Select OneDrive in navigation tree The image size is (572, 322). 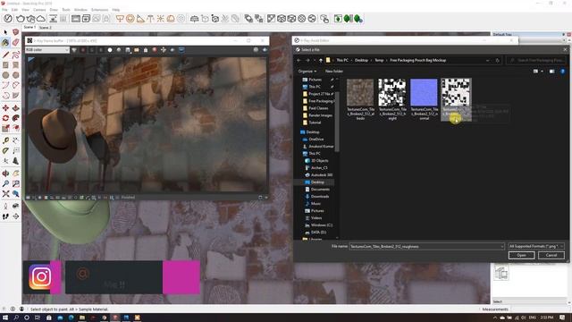(315, 140)
